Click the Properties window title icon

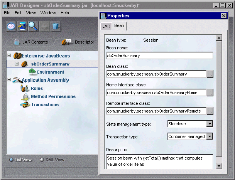[103, 16]
